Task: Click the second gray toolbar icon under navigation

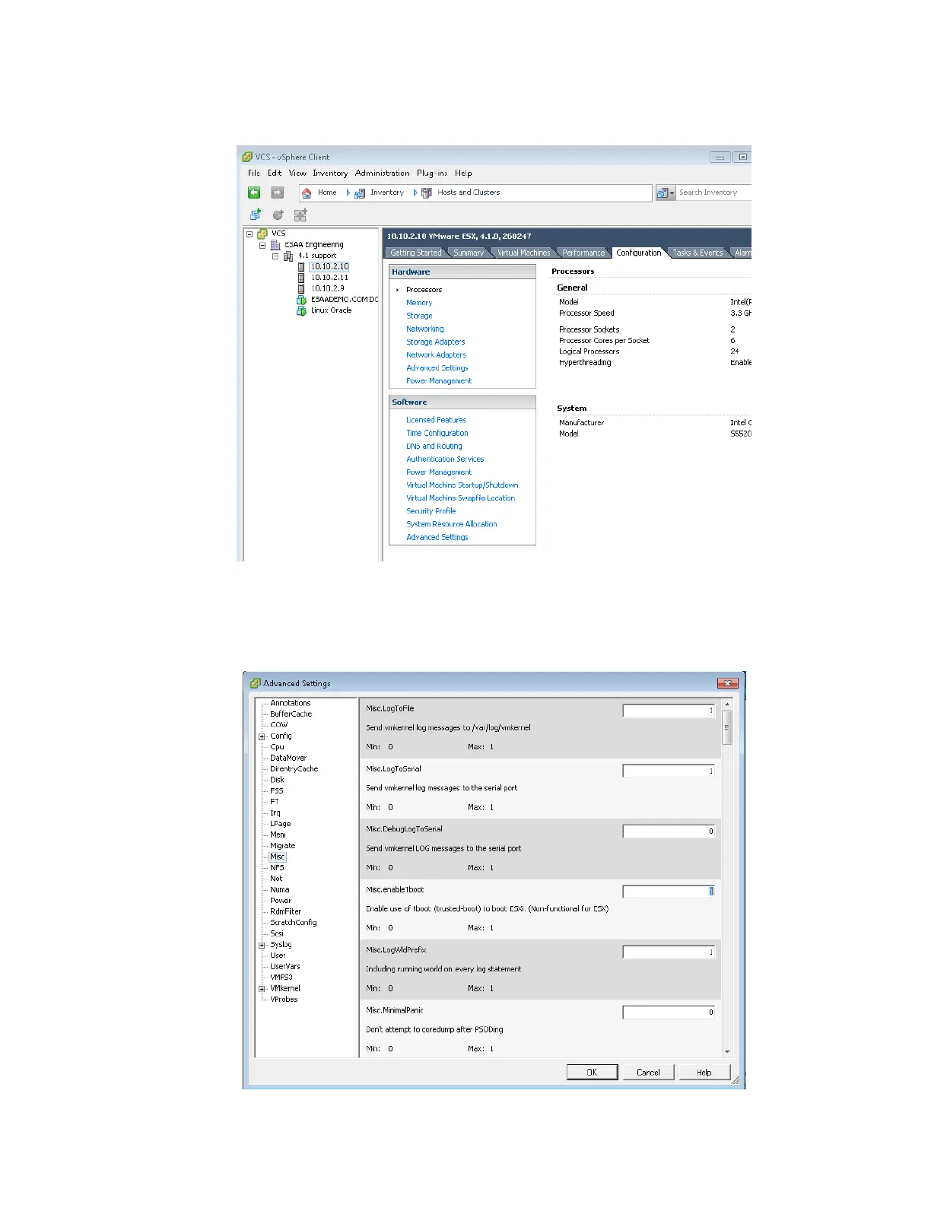Action: click(x=278, y=215)
